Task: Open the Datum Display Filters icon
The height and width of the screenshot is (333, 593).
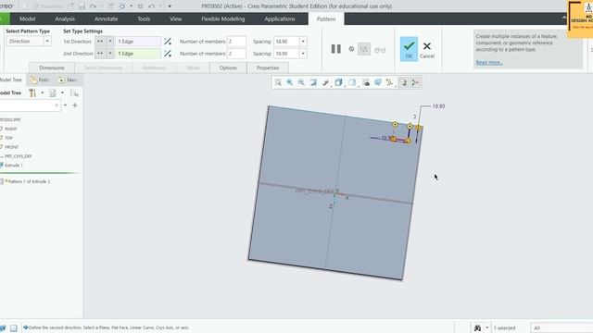Action: (389, 82)
